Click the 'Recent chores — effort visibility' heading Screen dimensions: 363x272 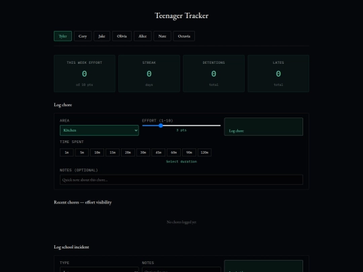pyautogui.click(x=83, y=202)
